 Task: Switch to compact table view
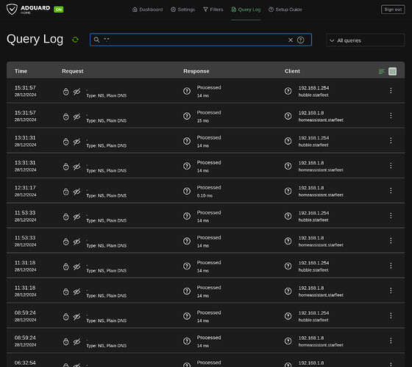[382, 71]
